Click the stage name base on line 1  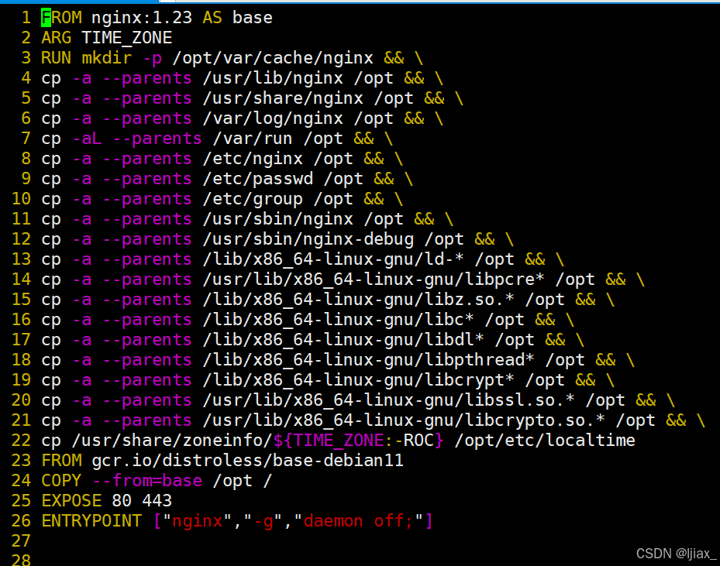point(253,18)
